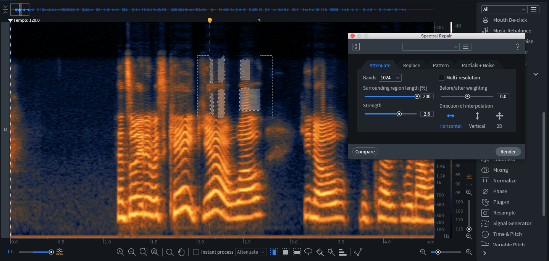Click the Render button
Screen dimensions: 549x261
point(508,151)
